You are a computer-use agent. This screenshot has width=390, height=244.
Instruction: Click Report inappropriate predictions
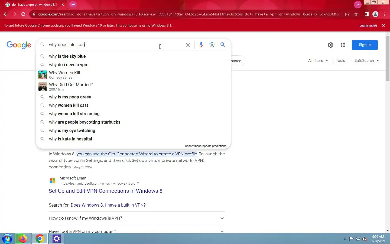click(x=206, y=146)
